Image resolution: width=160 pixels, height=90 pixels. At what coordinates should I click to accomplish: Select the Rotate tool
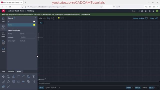(x=8, y=82)
